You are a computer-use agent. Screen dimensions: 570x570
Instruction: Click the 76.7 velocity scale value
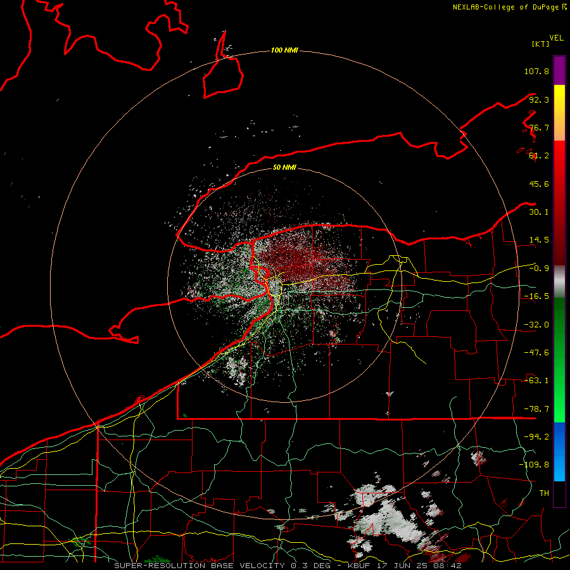[539, 127]
